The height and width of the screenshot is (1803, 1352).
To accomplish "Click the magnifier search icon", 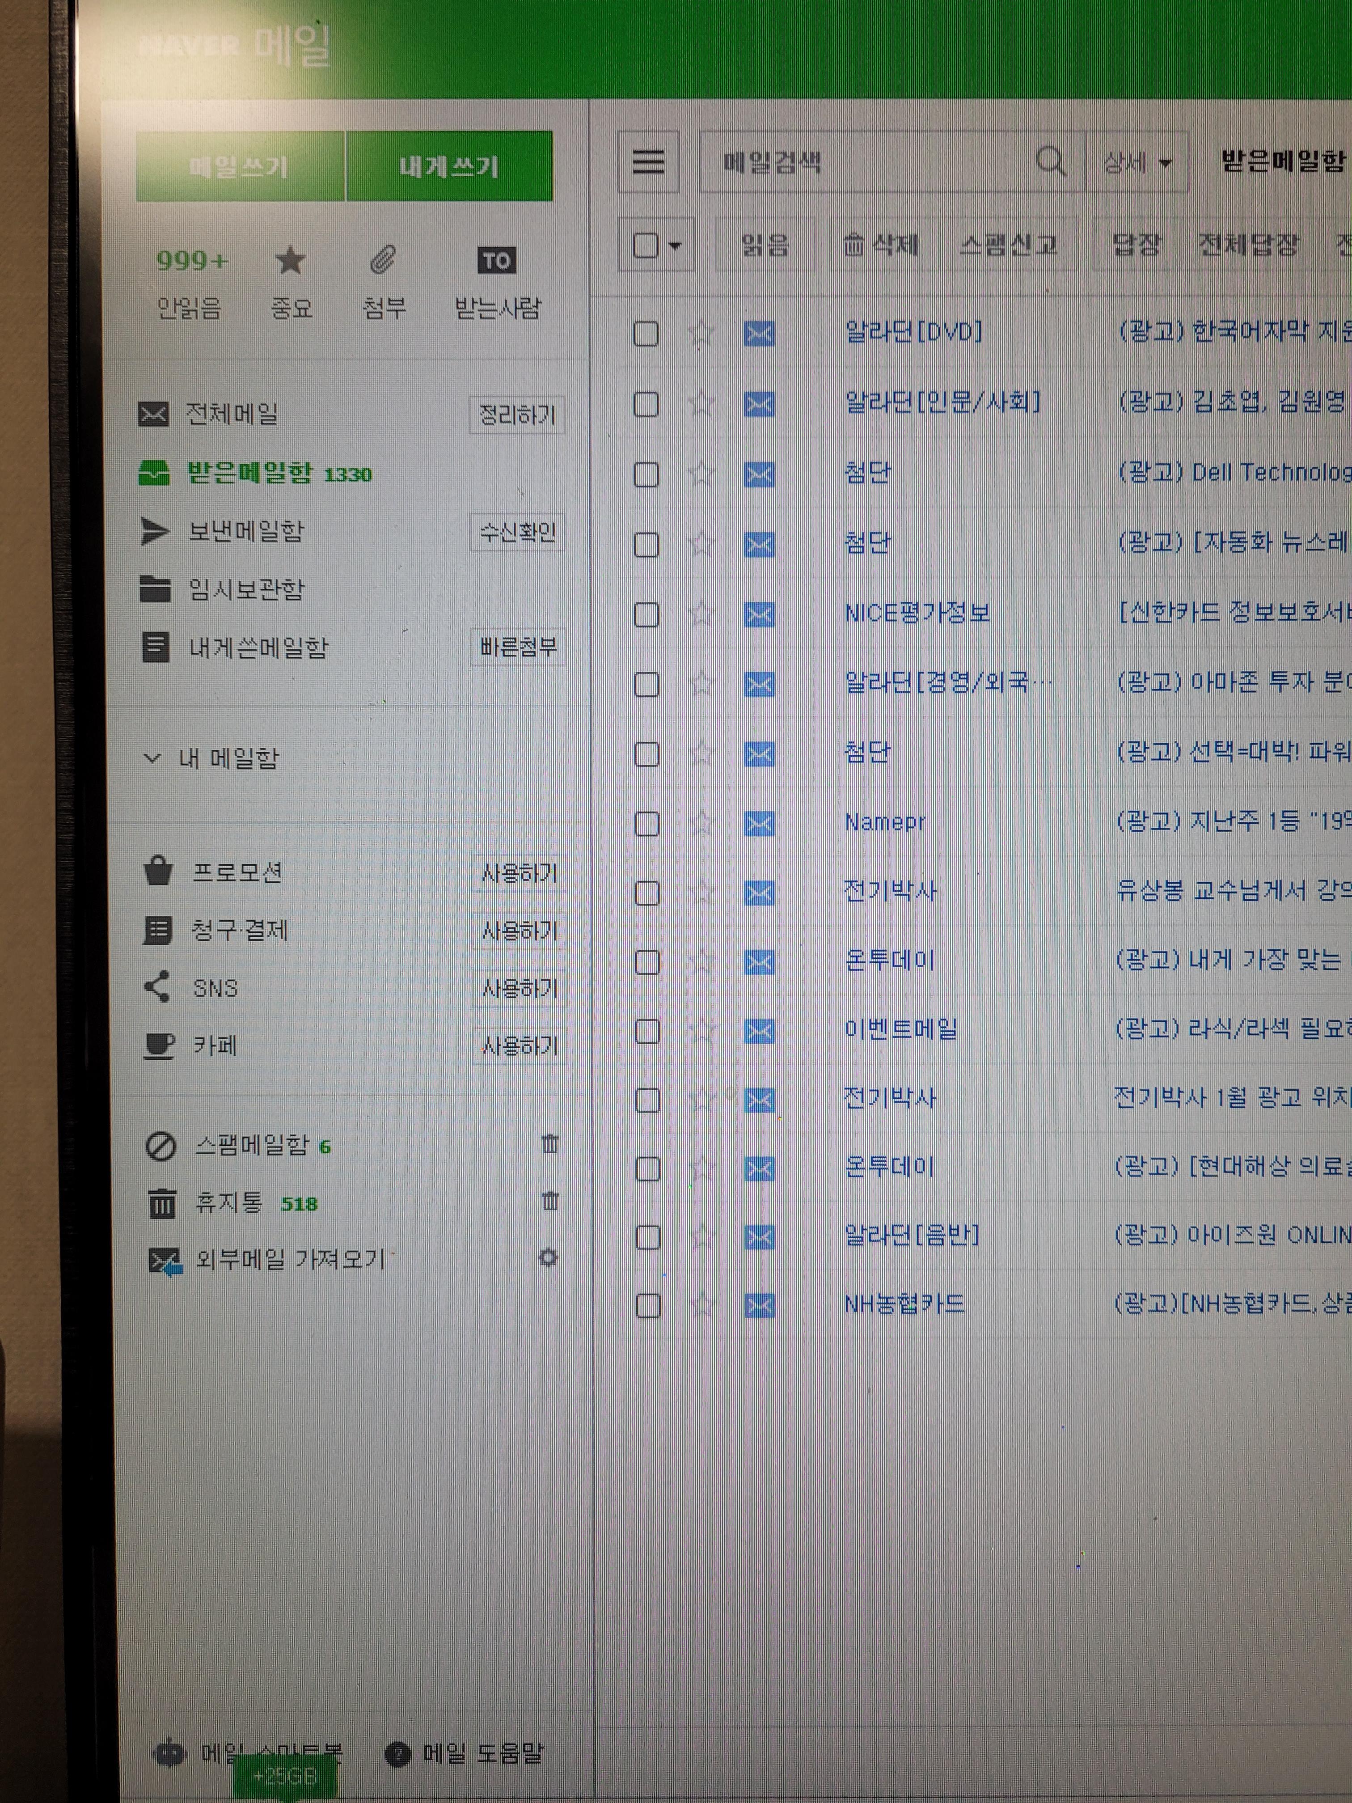I will (x=1051, y=161).
